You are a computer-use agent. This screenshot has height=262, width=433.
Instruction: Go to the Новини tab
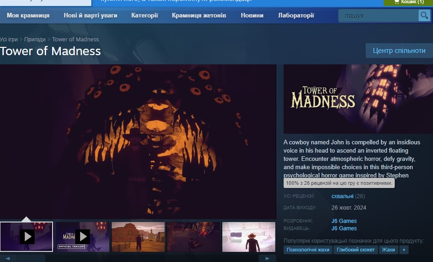click(252, 16)
